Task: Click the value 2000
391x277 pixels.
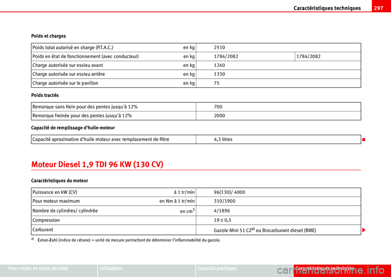Action: click(x=220, y=116)
